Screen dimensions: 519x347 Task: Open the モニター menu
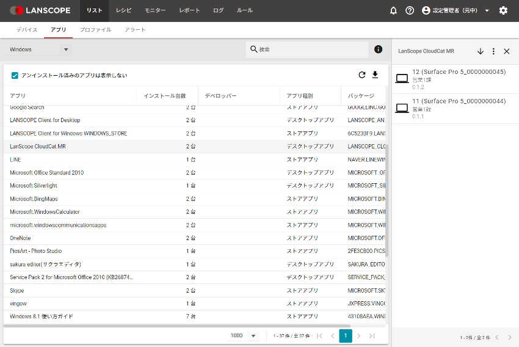pyautogui.click(x=155, y=10)
